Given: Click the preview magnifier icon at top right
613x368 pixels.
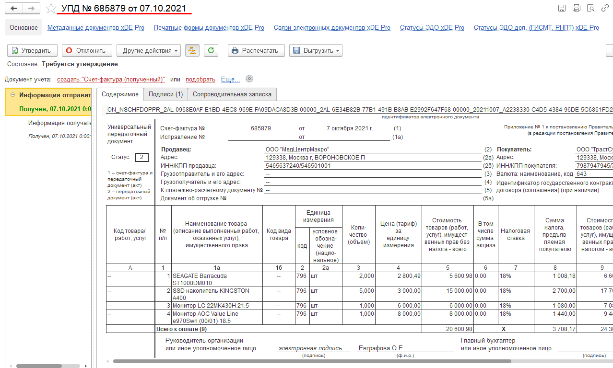Looking at the screenshot, I should coord(590,8).
